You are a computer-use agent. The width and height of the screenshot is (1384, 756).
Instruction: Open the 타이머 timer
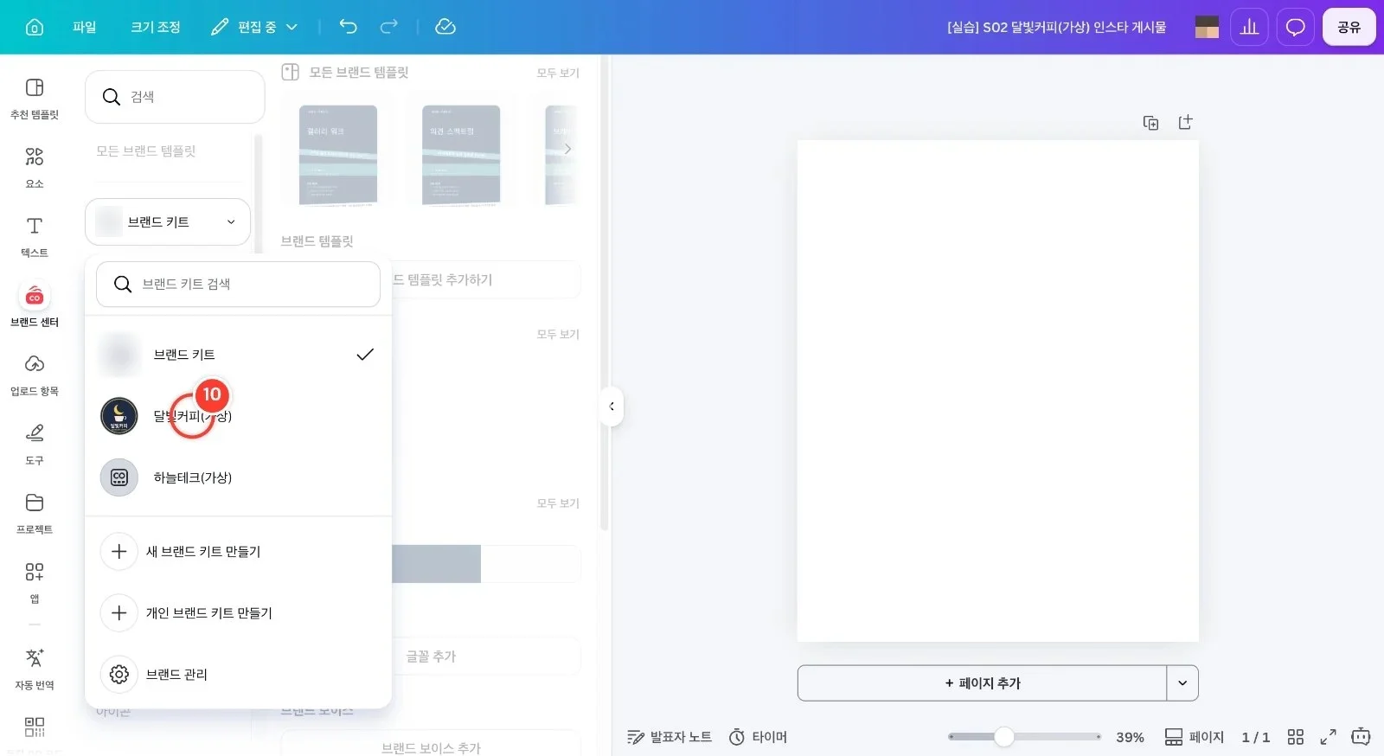coord(758,737)
